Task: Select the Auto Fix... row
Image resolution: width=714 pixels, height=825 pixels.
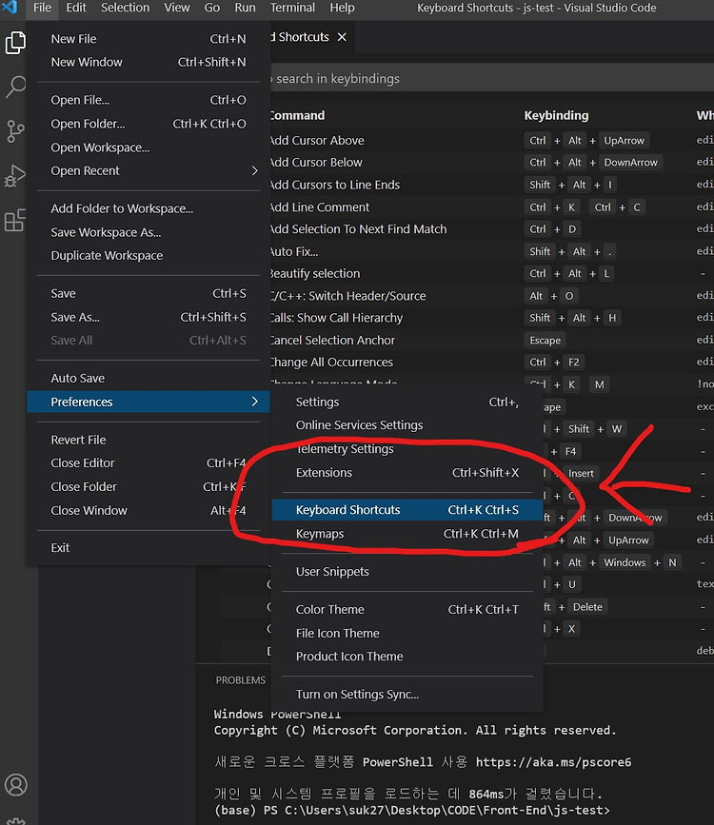Action: pos(492,251)
